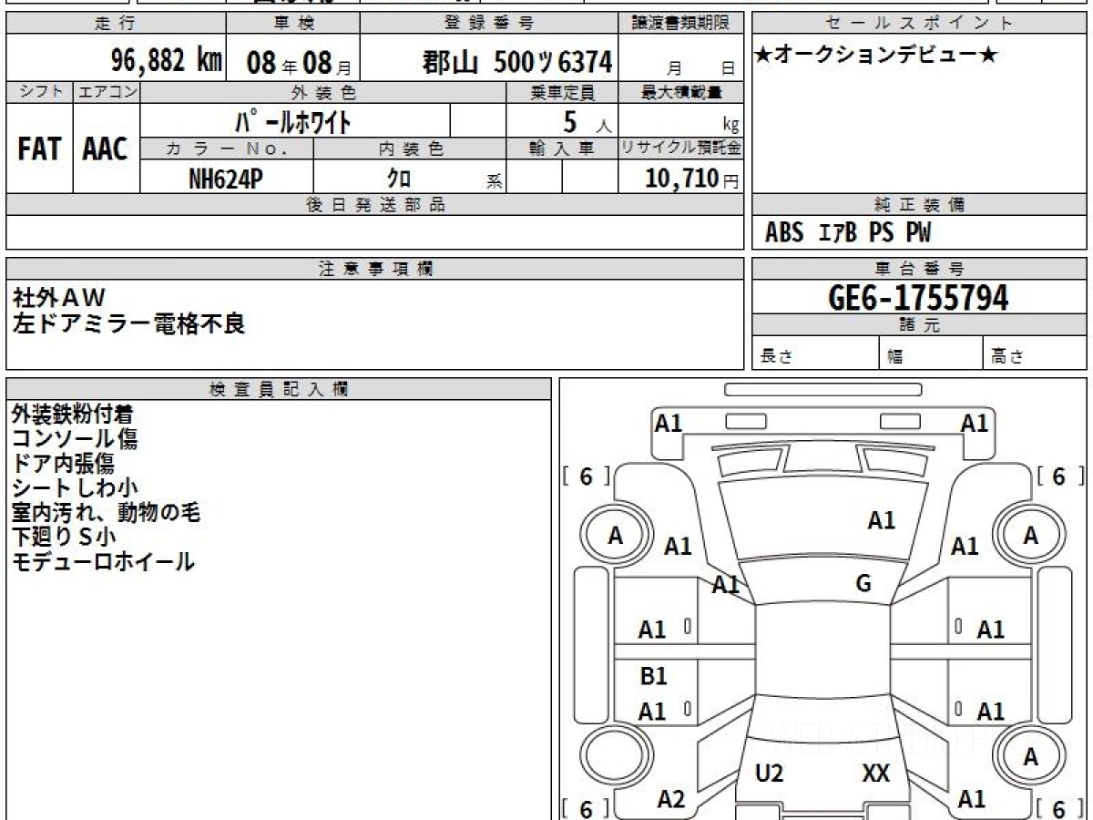Select inspector note "ドア内張傷"

[x=63, y=464]
